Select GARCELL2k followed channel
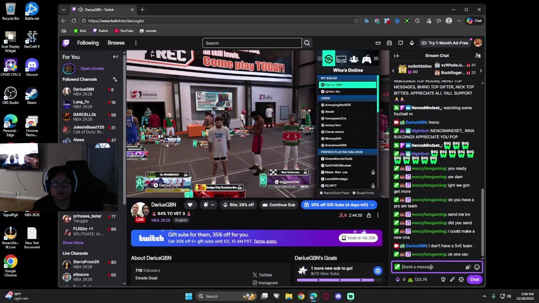This screenshot has height=303, width=539. pyautogui.click(x=89, y=117)
